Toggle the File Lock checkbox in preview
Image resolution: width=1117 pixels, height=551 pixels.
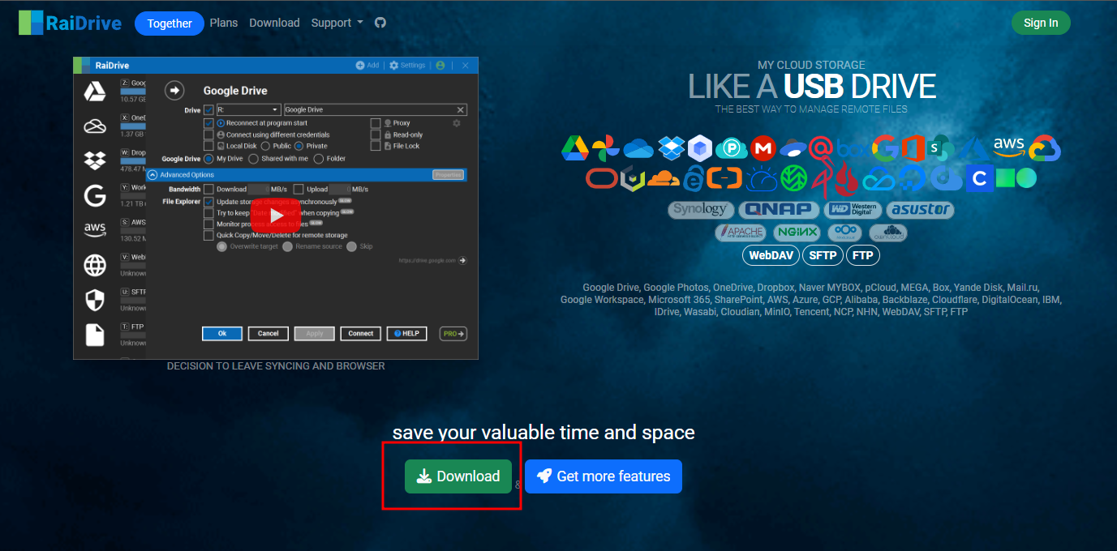point(376,146)
